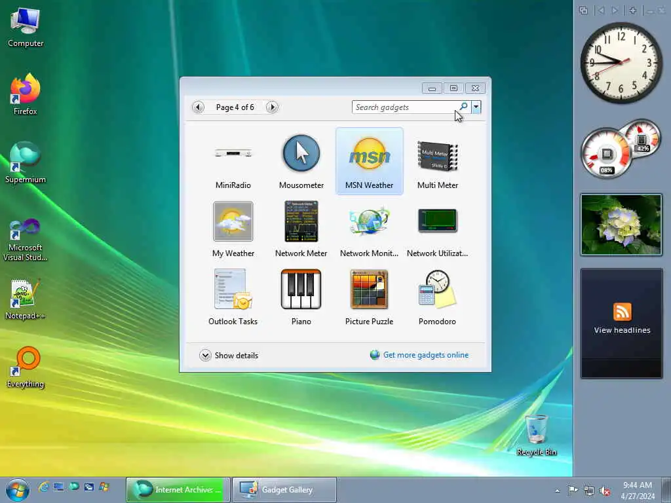Click the sidebar analog clock gadget

[621, 62]
